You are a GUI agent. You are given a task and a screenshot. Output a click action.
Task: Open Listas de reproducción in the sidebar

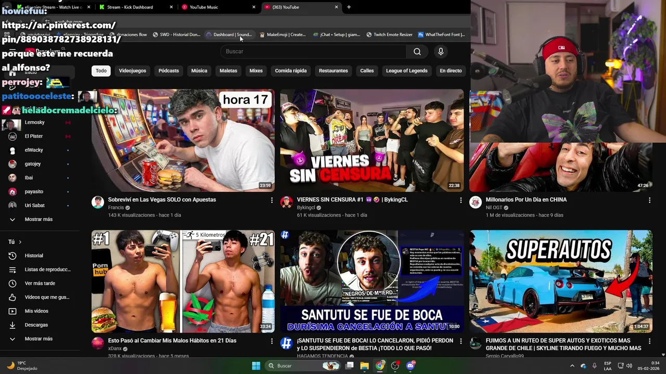[x=41, y=270]
